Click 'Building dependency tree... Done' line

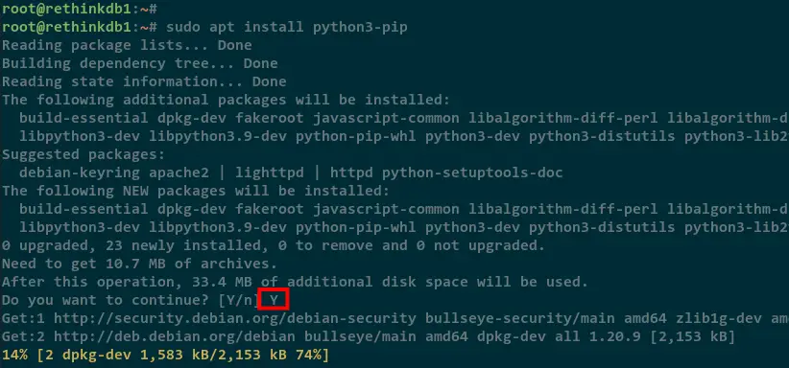coord(140,63)
